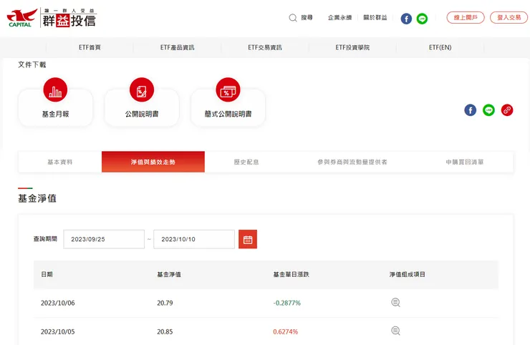Open ETF投資學院 menu
The height and width of the screenshot is (345, 530).
point(352,48)
